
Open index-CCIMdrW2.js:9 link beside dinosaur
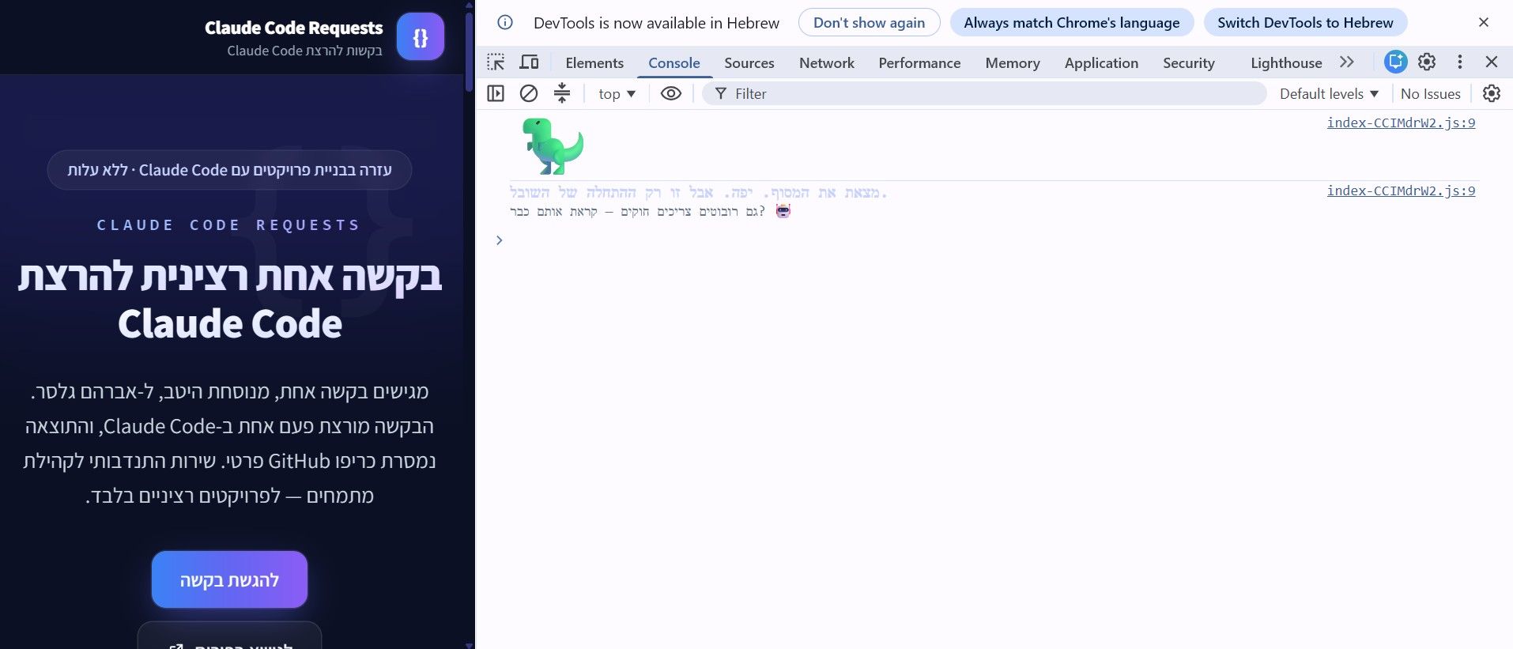(1401, 123)
